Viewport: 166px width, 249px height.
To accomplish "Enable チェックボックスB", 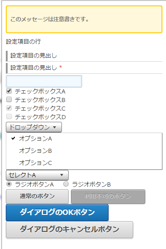I will click(9, 100).
